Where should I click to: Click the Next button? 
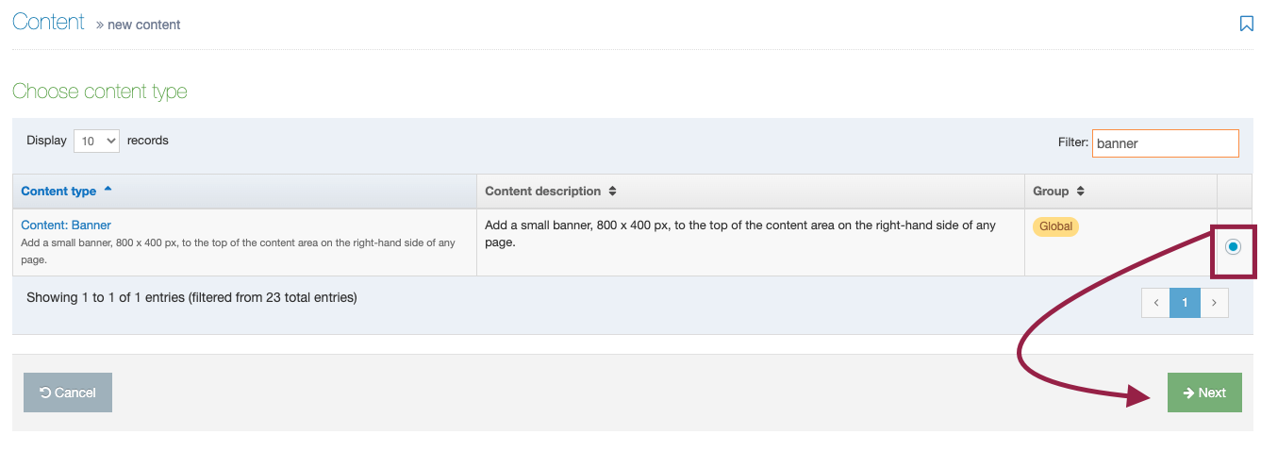pos(1204,393)
